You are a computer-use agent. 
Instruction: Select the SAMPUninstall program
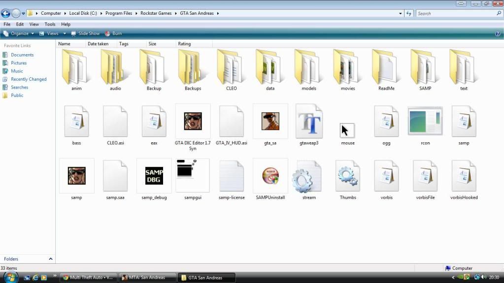270,179
